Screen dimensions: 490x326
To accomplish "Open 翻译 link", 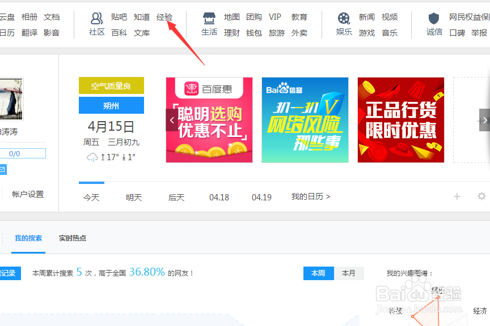I will click(29, 33).
